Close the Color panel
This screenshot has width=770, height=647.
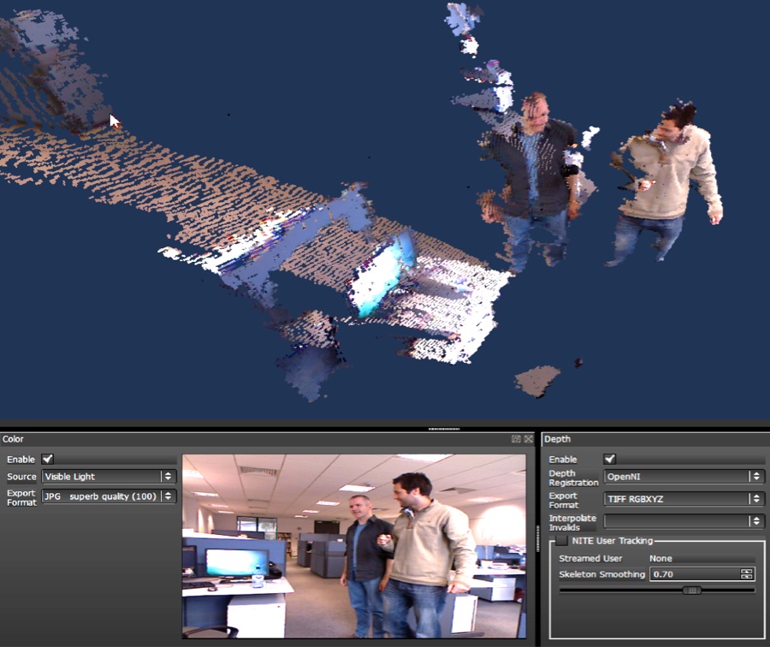[x=529, y=439]
